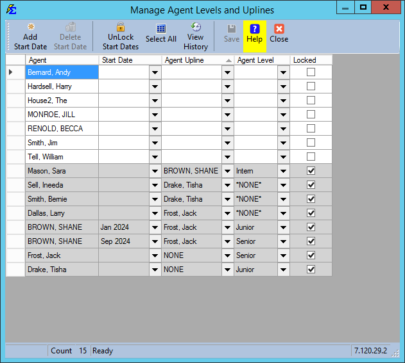Image resolution: width=405 pixels, height=363 pixels.
Task: Open Agent Upline dropdown for Mason, Sara
Action: (x=228, y=171)
